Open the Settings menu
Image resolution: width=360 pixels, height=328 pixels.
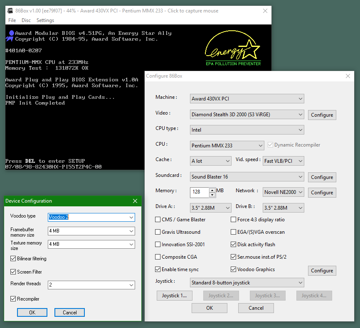coord(45,20)
